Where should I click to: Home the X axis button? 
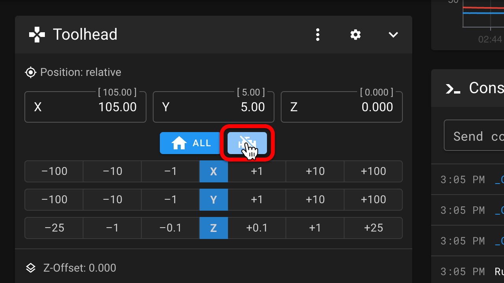click(x=213, y=171)
